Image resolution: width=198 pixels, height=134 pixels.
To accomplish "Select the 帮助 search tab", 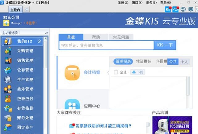I will (x=96, y=37).
